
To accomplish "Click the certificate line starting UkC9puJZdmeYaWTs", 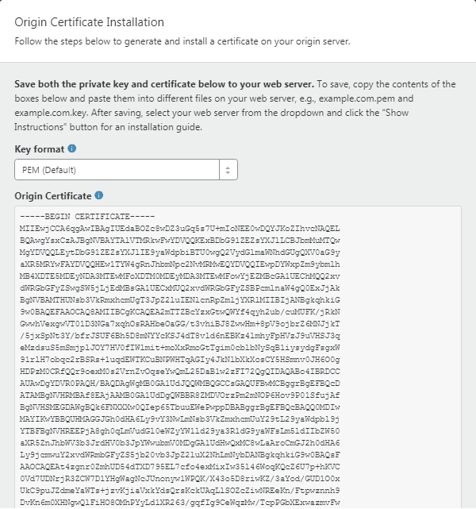I will [x=179, y=491].
